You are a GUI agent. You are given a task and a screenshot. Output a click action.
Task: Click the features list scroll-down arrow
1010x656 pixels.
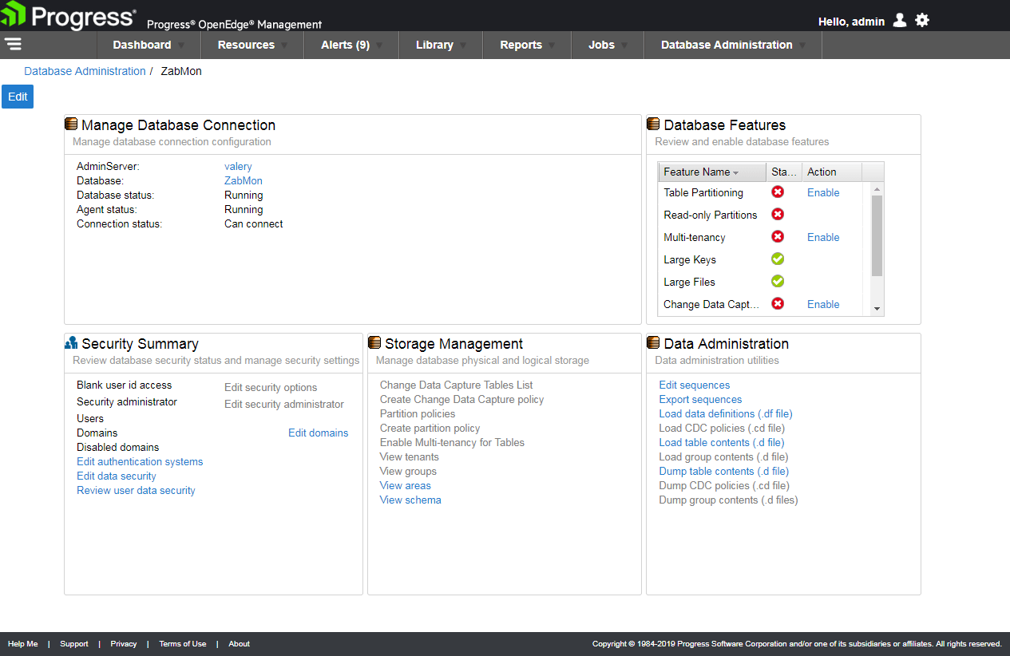coord(877,309)
